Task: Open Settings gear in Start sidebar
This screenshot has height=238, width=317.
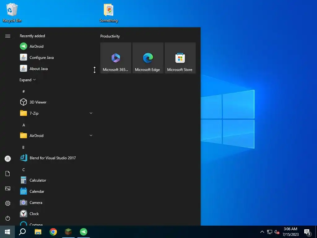Action: point(8,203)
